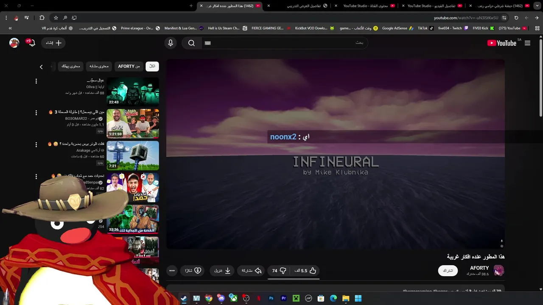Select the 'محتوى يهمّك' filter chip
543x305 pixels.
pyautogui.click(x=71, y=66)
